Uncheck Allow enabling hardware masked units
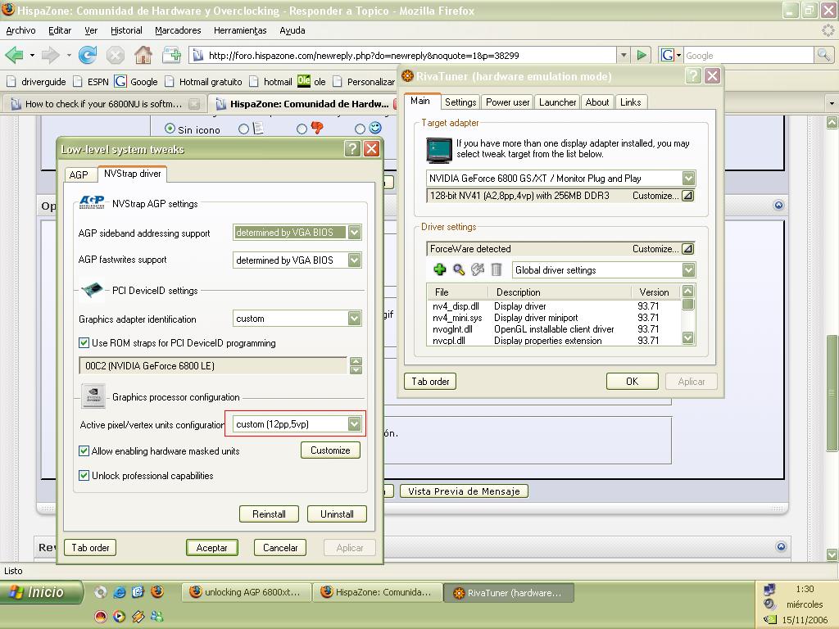Viewport: 839px width, 629px height. [x=84, y=451]
